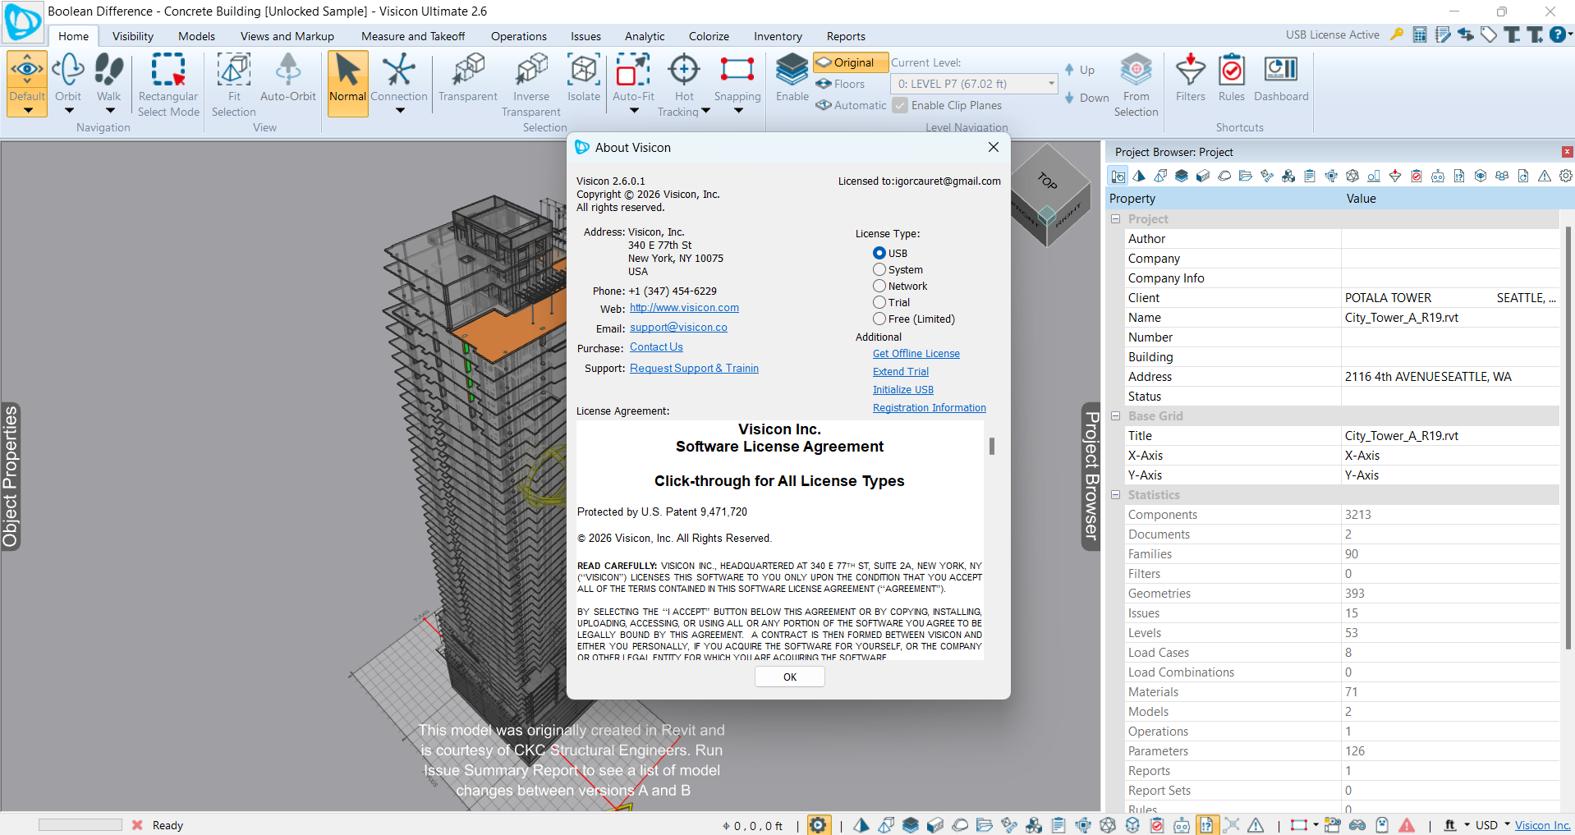
Task: Open the Rules shortcut
Action: pos(1232,77)
